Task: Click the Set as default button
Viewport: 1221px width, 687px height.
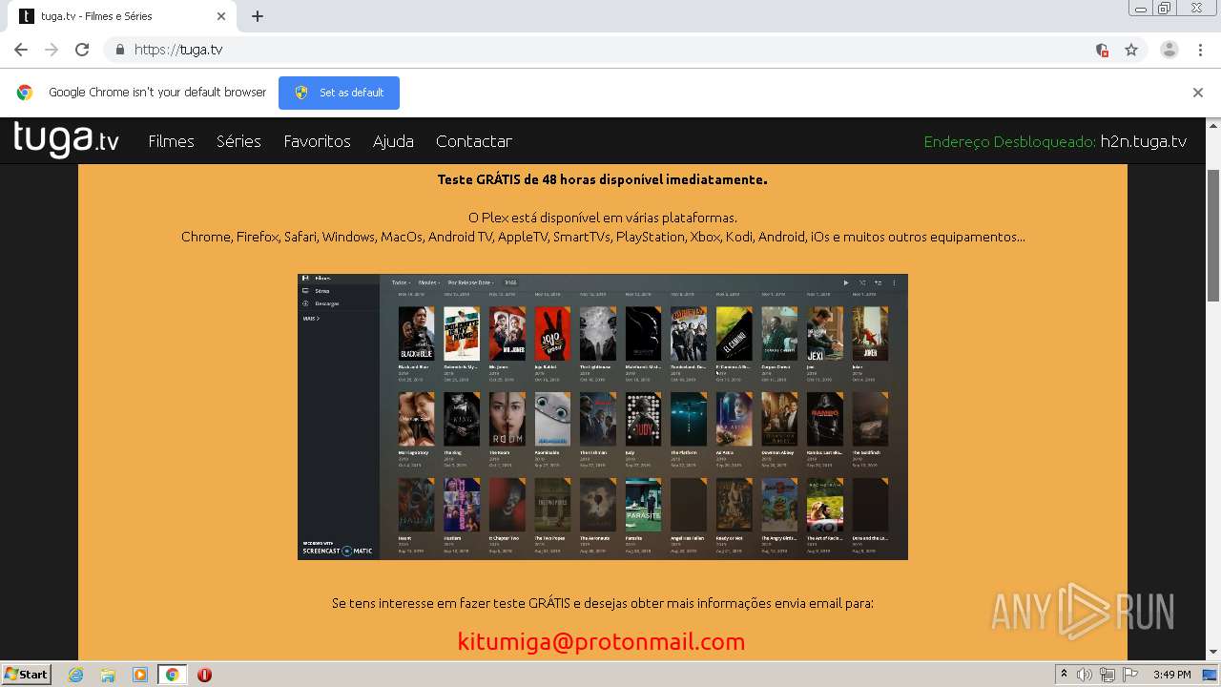Action: click(x=339, y=93)
